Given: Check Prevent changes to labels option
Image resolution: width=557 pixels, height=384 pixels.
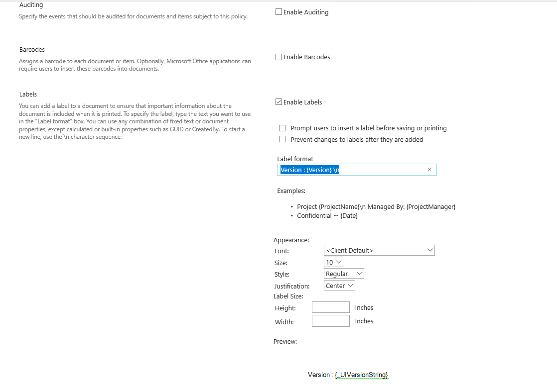Looking at the screenshot, I should point(282,139).
